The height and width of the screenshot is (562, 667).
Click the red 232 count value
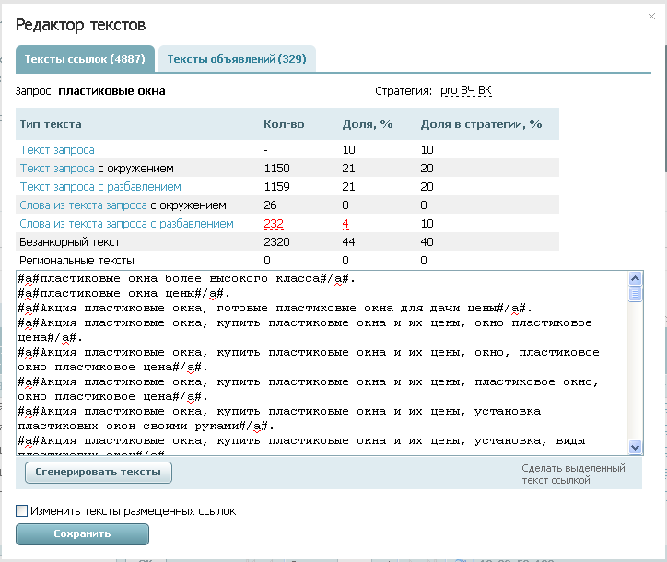(x=274, y=223)
